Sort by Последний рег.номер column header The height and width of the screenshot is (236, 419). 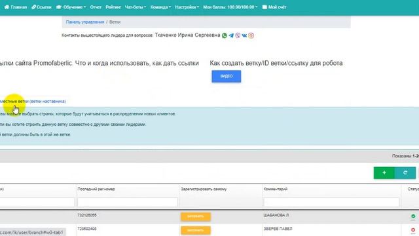[96, 189]
